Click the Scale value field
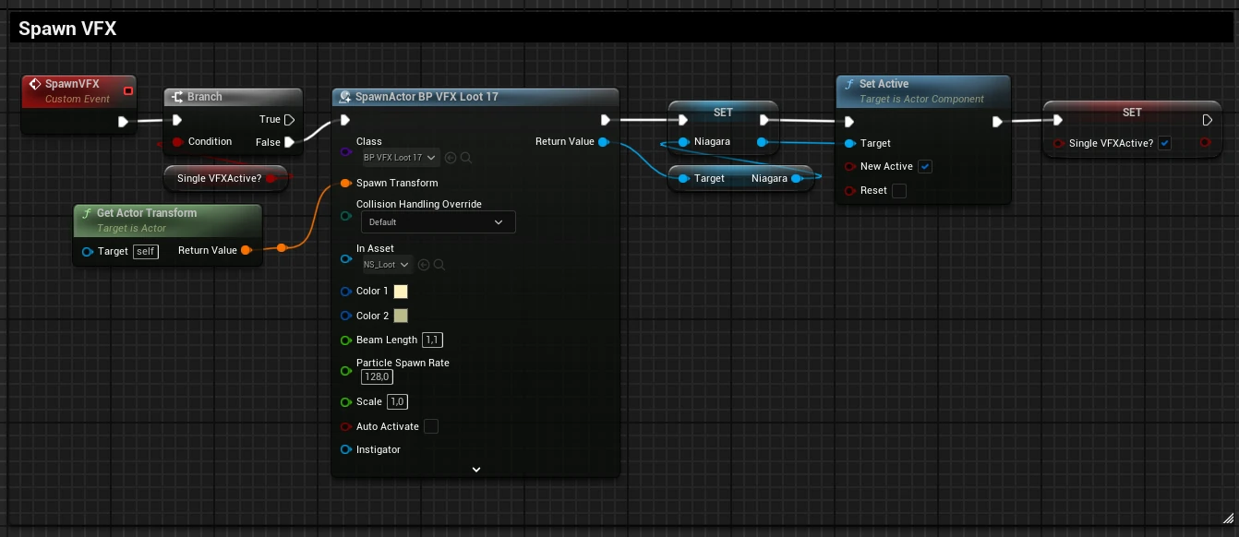 pyautogui.click(x=397, y=401)
